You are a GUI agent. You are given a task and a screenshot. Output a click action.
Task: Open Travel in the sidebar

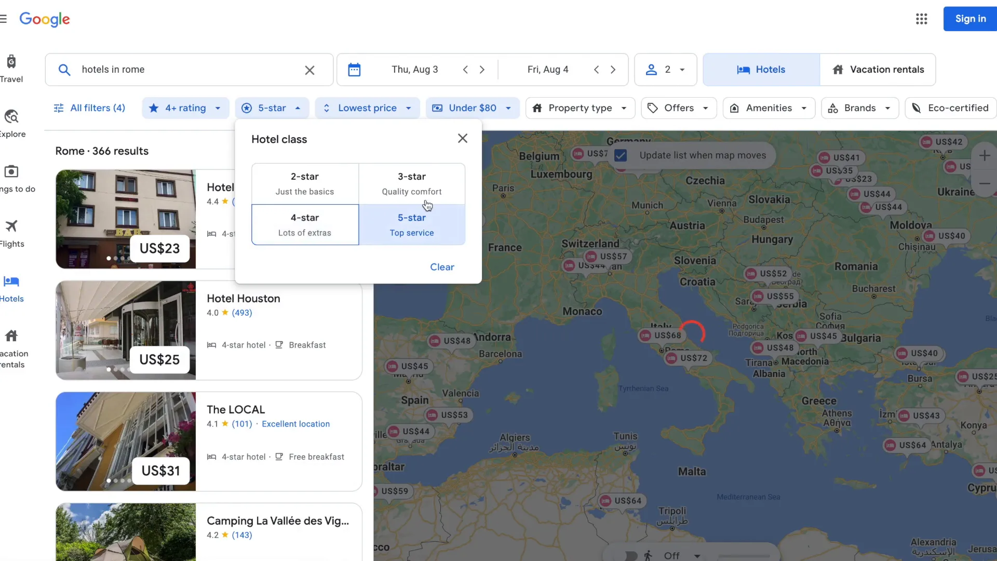(x=11, y=69)
